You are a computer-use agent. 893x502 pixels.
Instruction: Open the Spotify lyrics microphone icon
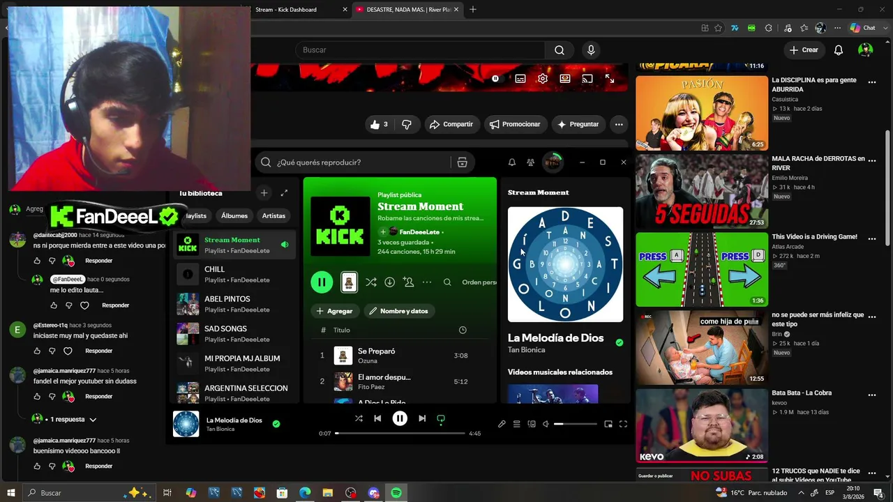point(502,424)
